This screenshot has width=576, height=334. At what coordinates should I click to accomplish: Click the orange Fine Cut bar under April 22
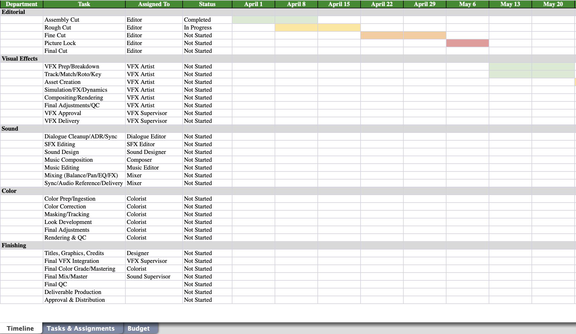click(382, 35)
